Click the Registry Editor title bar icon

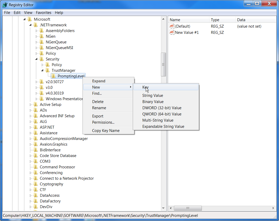click(5, 4)
